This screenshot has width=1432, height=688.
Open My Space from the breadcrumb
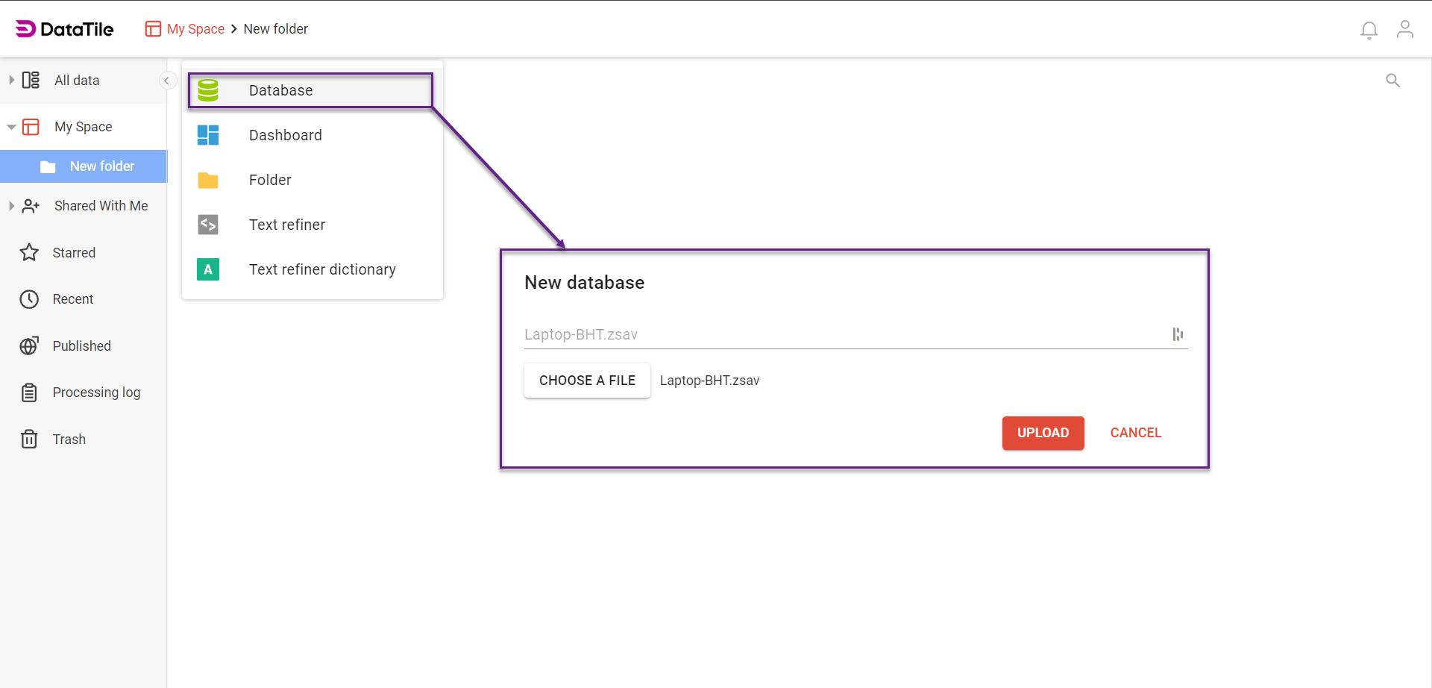coord(193,28)
